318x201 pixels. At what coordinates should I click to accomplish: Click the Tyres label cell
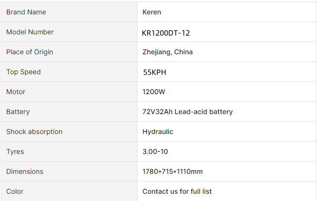coord(69,151)
